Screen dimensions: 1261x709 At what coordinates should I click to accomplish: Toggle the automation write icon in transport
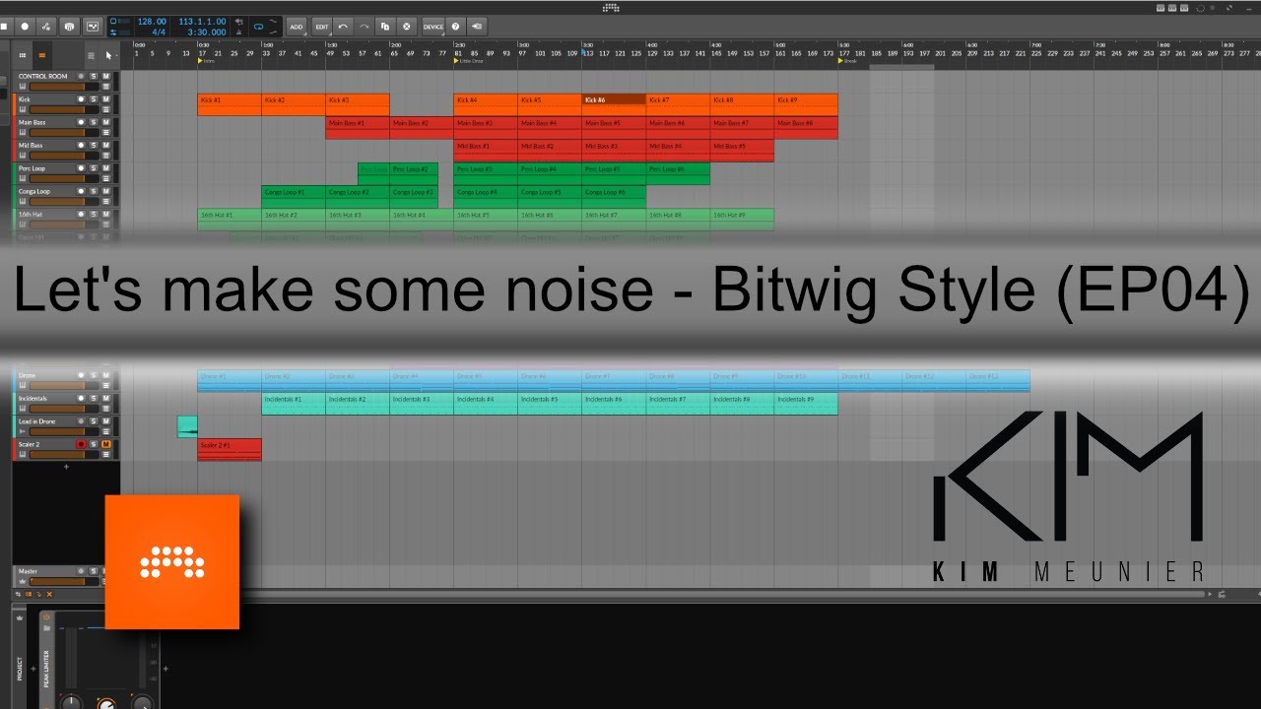tap(46, 27)
